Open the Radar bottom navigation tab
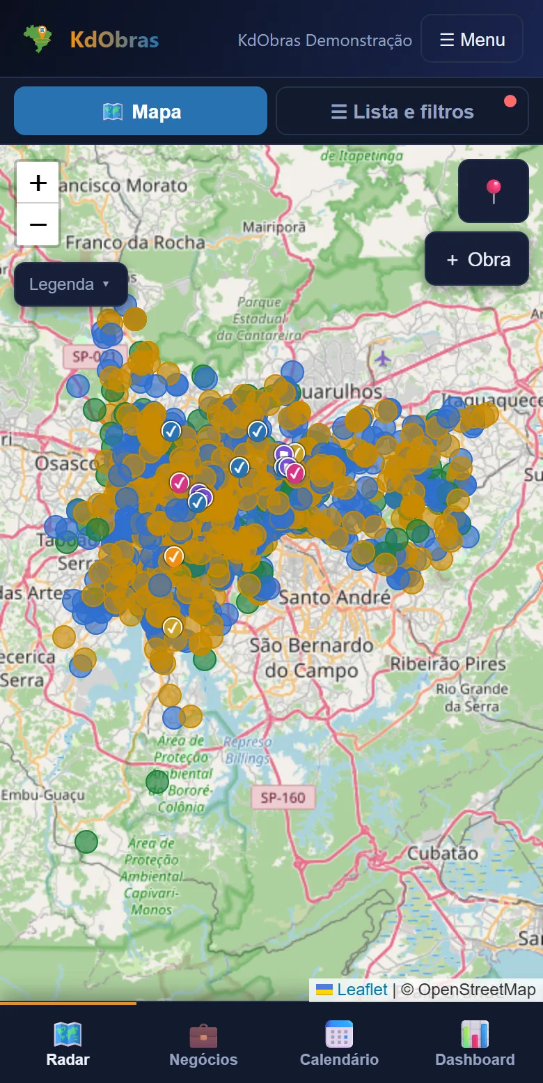Image resolution: width=543 pixels, height=1083 pixels. click(68, 1043)
